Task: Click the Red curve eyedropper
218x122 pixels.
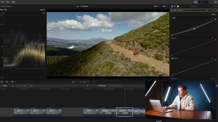Action: (212, 38)
